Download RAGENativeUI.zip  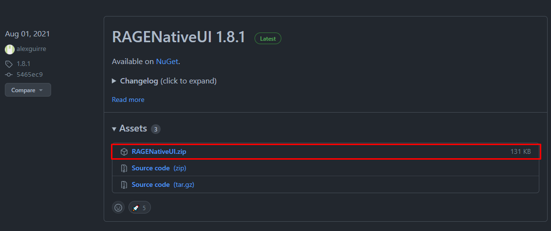coord(159,152)
